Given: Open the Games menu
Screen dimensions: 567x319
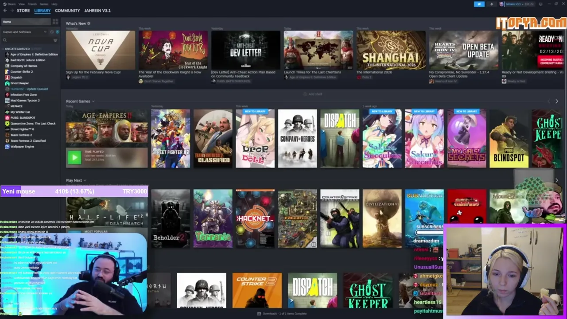Looking at the screenshot, I should point(44,4).
